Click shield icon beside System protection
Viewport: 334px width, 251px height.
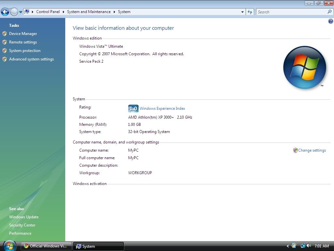coord(5,51)
